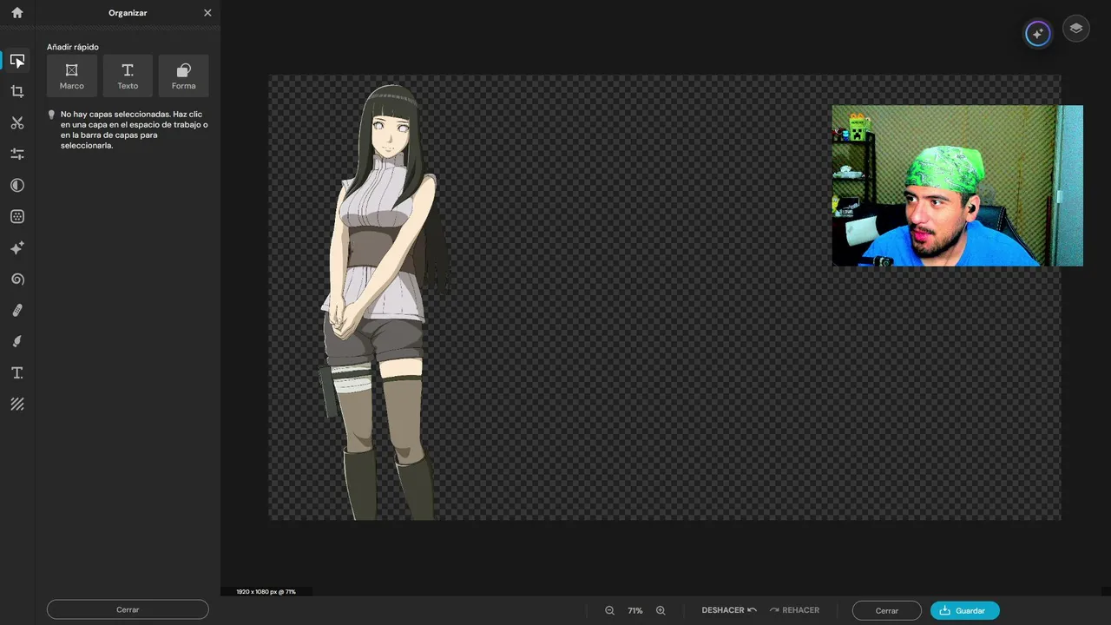Zoom out with the minus magnifier

(x=610, y=610)
